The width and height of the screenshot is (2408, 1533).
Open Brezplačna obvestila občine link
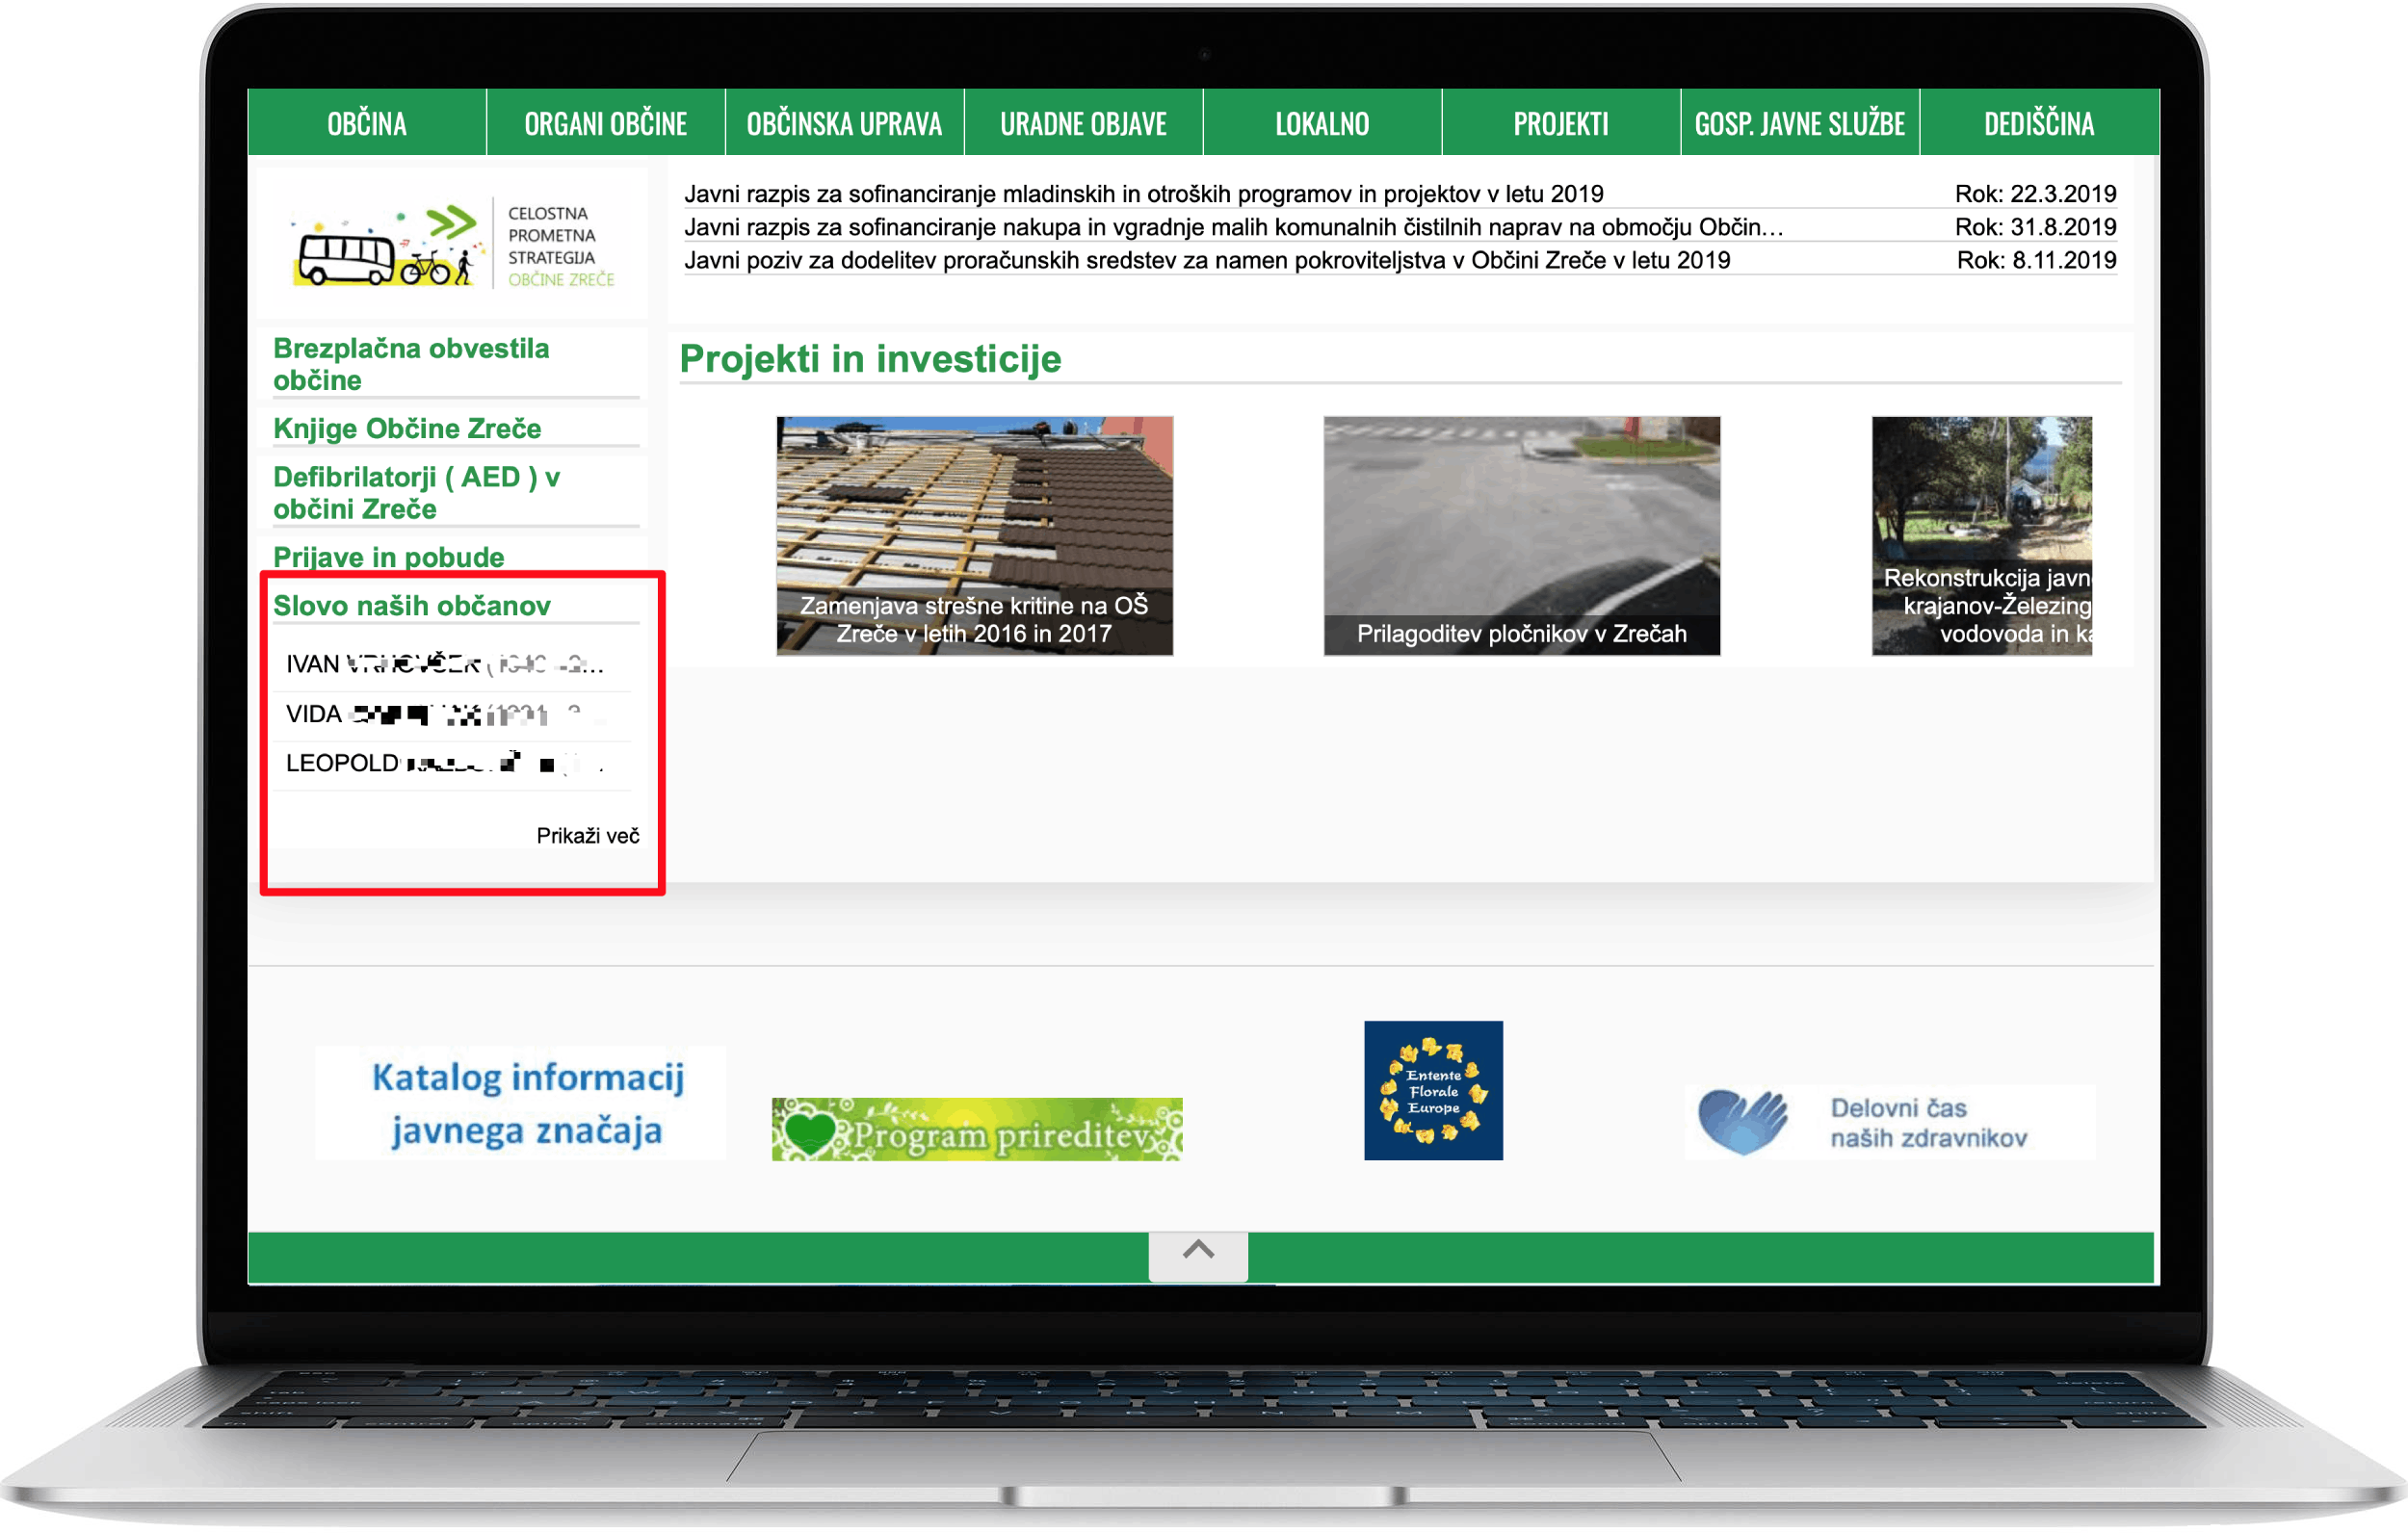(x=410, y=364)
